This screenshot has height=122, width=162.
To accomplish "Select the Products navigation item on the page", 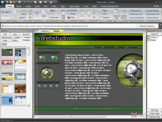I will [110, 47].
